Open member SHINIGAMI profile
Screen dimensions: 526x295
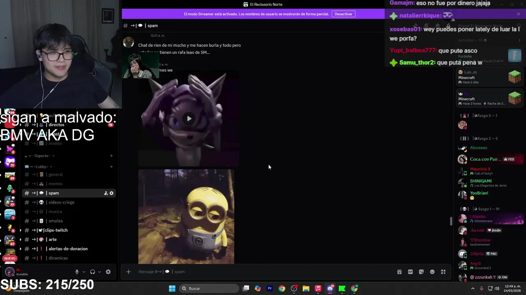pyautogui.click(x=489, y=183)
